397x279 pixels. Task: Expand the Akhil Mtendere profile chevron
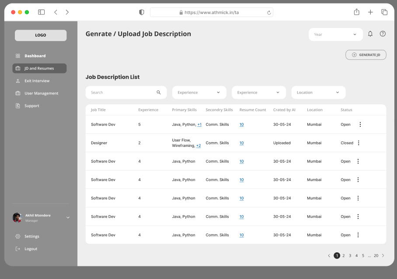68,217
